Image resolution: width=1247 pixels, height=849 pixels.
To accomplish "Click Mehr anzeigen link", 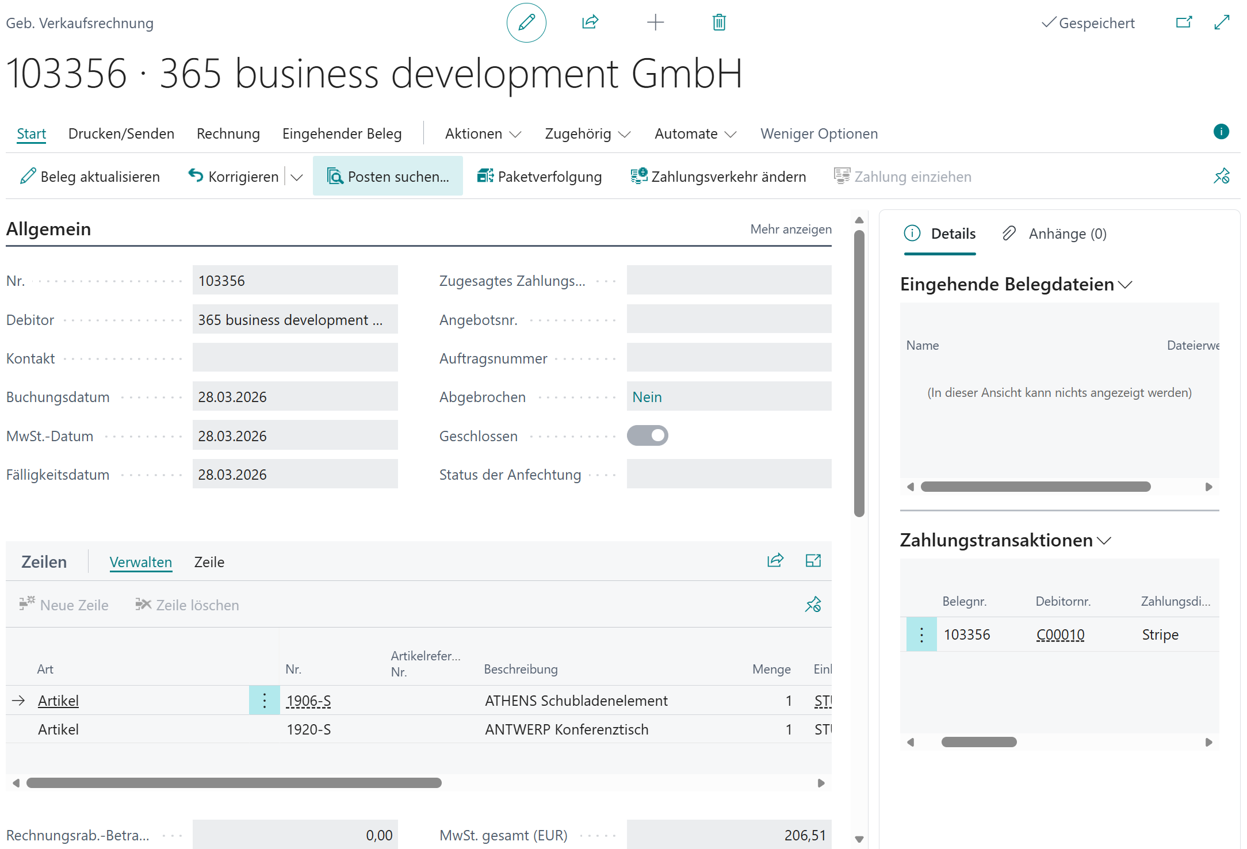I will pyautogui.click(x=790, y=230).
